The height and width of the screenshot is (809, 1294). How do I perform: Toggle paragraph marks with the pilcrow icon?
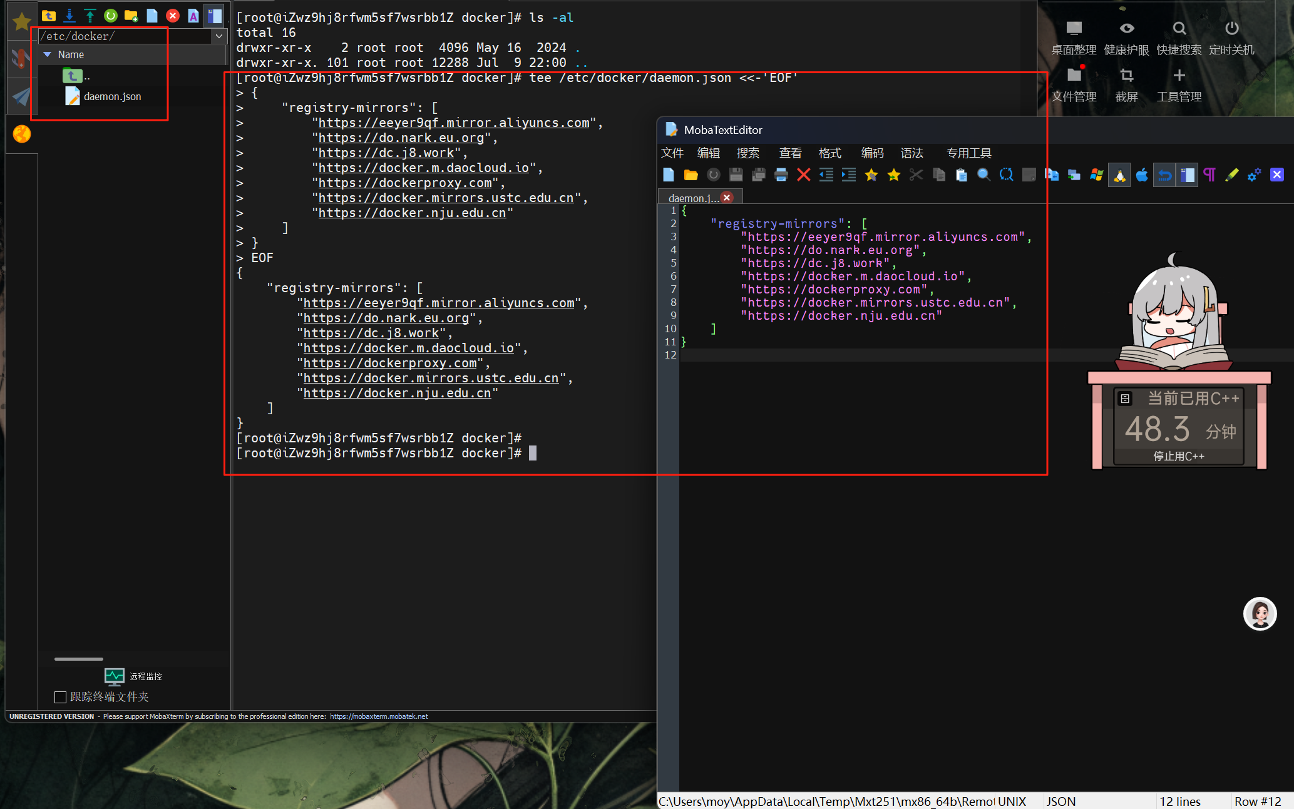(1209, 175)
